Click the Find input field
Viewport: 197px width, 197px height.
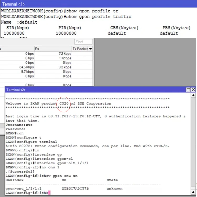pos(84,42)
